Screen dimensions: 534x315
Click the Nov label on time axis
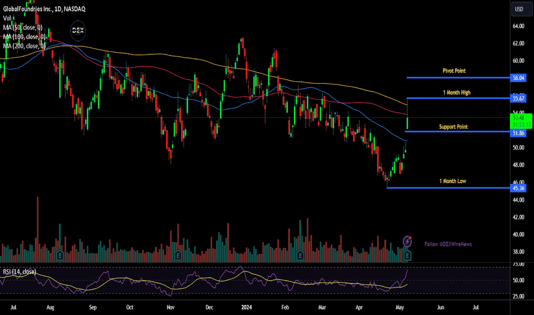click(x=171, y=308)
